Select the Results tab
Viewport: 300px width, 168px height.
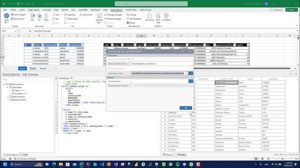coord(168,154)
